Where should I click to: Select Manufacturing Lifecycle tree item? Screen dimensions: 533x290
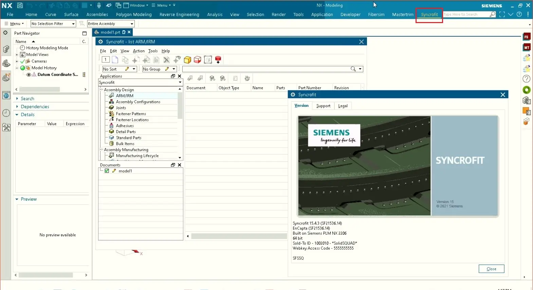pos(137,156)
